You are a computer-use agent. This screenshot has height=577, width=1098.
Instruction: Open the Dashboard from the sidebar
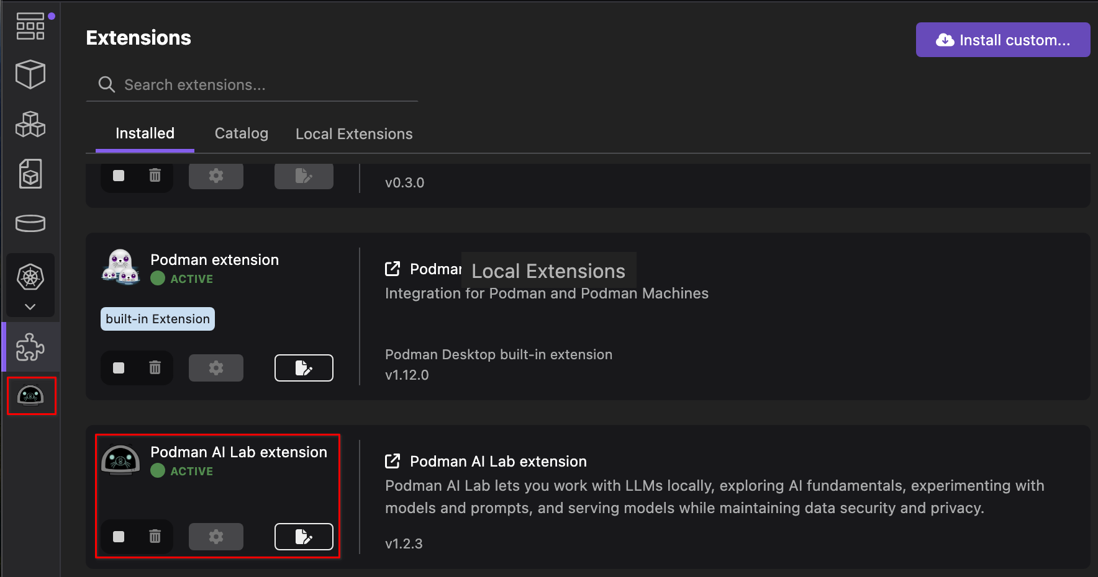pyautogui.click(x=30, y=26)
